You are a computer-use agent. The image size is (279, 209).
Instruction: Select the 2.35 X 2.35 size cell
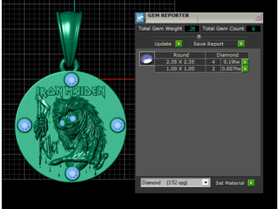click(180, 62)
